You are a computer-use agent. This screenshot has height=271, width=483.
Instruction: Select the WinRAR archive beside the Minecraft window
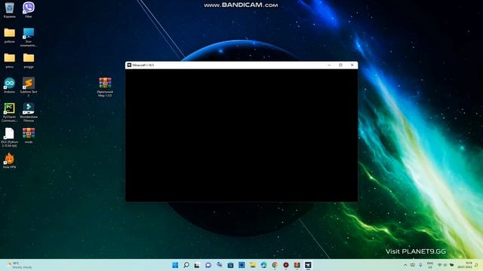click(x=105, y=87)
